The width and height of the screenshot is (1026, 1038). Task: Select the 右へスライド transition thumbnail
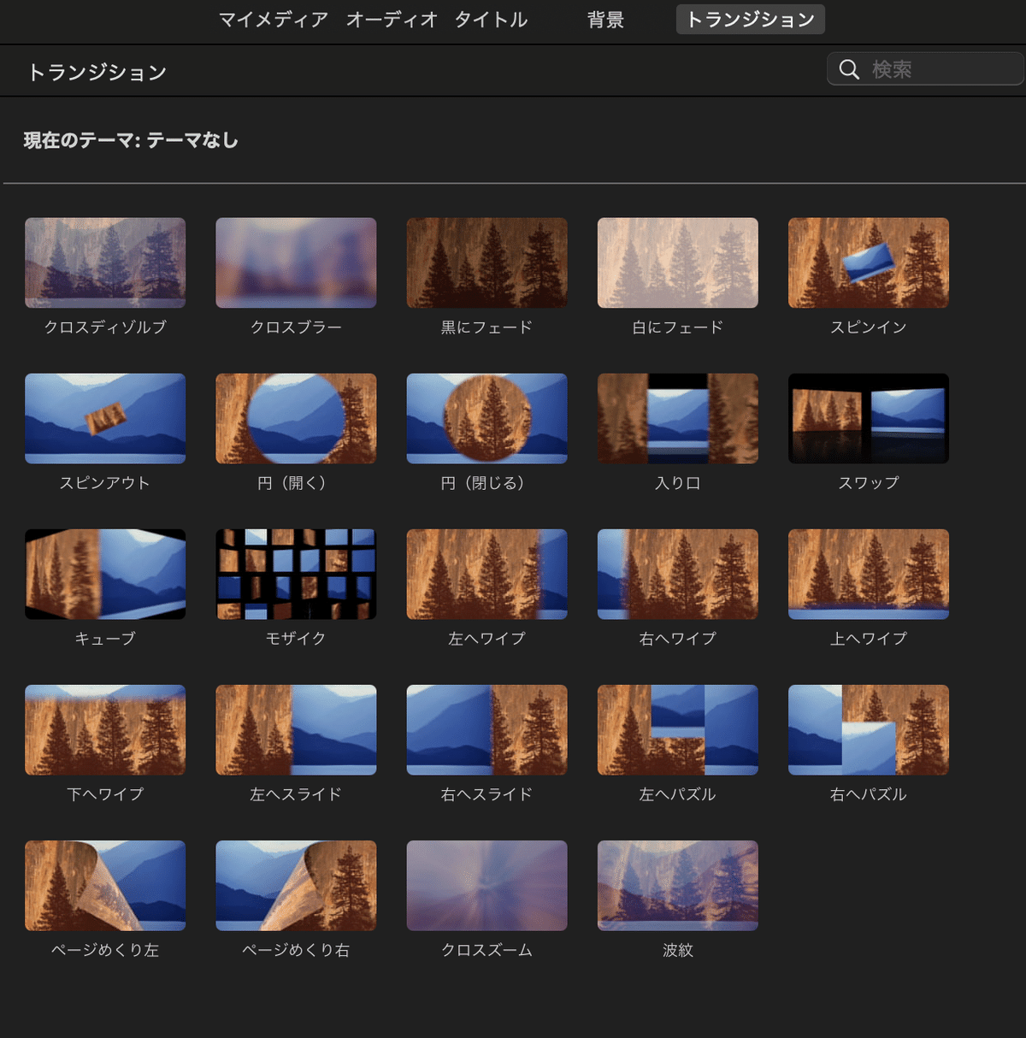coord(486,729)
